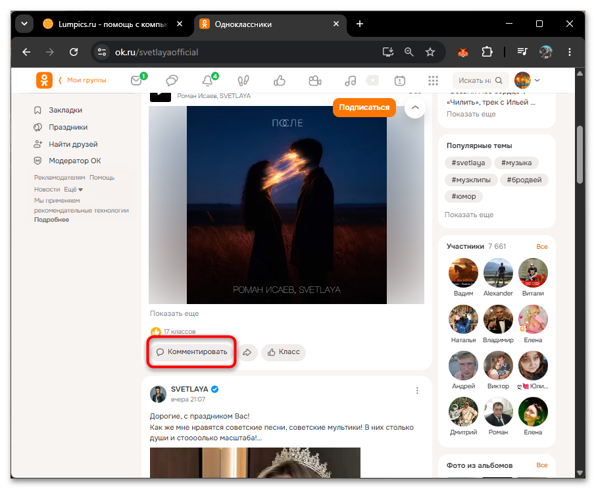Click the #музыка hashtag
Image resolution: width=596 pixels, height=489 pixels.
(x=516, y=163)
